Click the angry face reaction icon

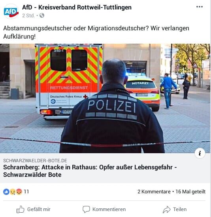point(19,192)
